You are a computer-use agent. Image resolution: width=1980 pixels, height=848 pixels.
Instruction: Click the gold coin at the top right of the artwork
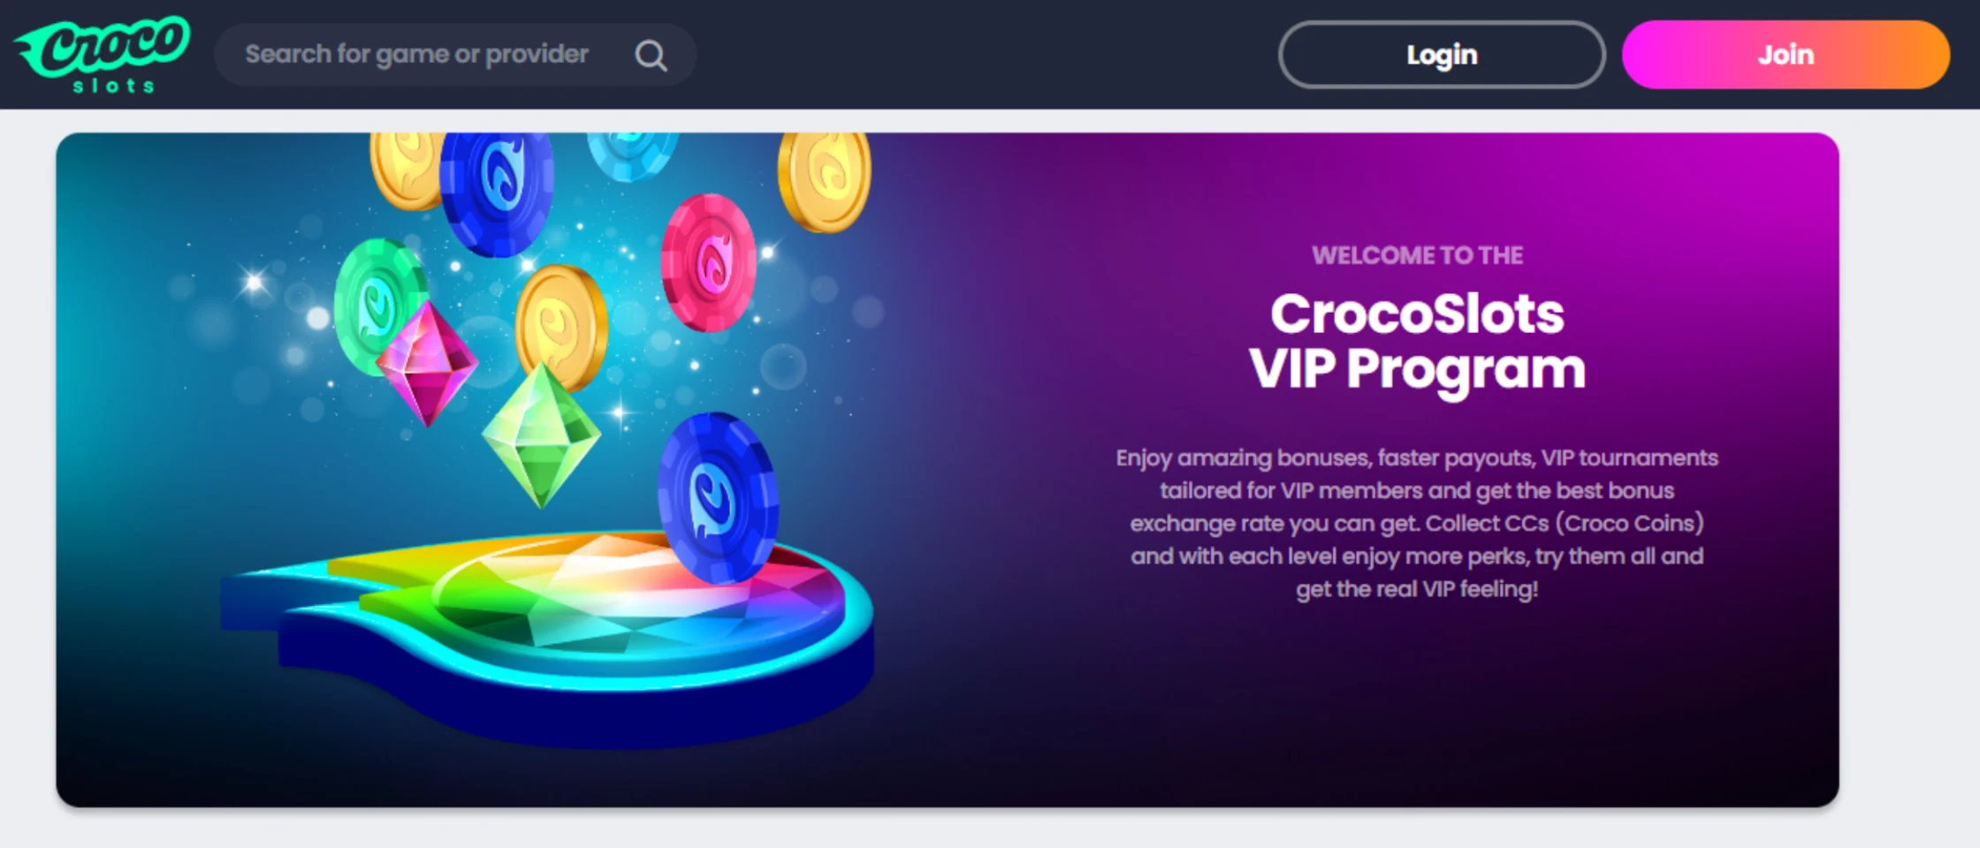(x=824, y=181)
